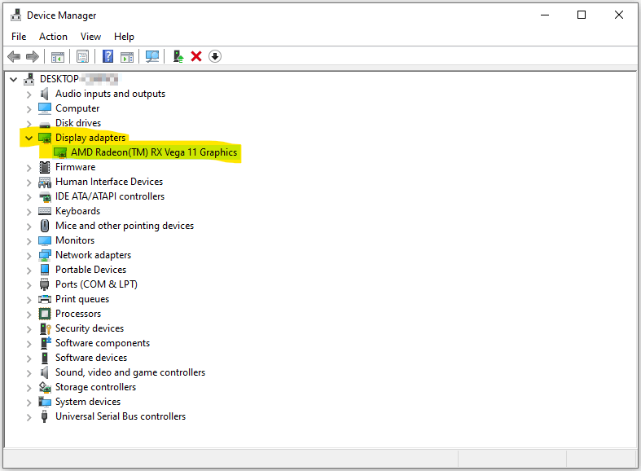Click the Mice and other pointing devices icon
The width and height of the screenshot is (641, 471).
(45, 226)
